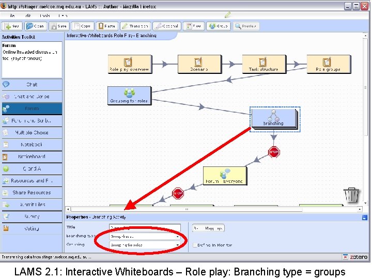This screenshot has width=372, height=279.
Task: Click the canvas scroll up arrow
Action: (365, 36)
